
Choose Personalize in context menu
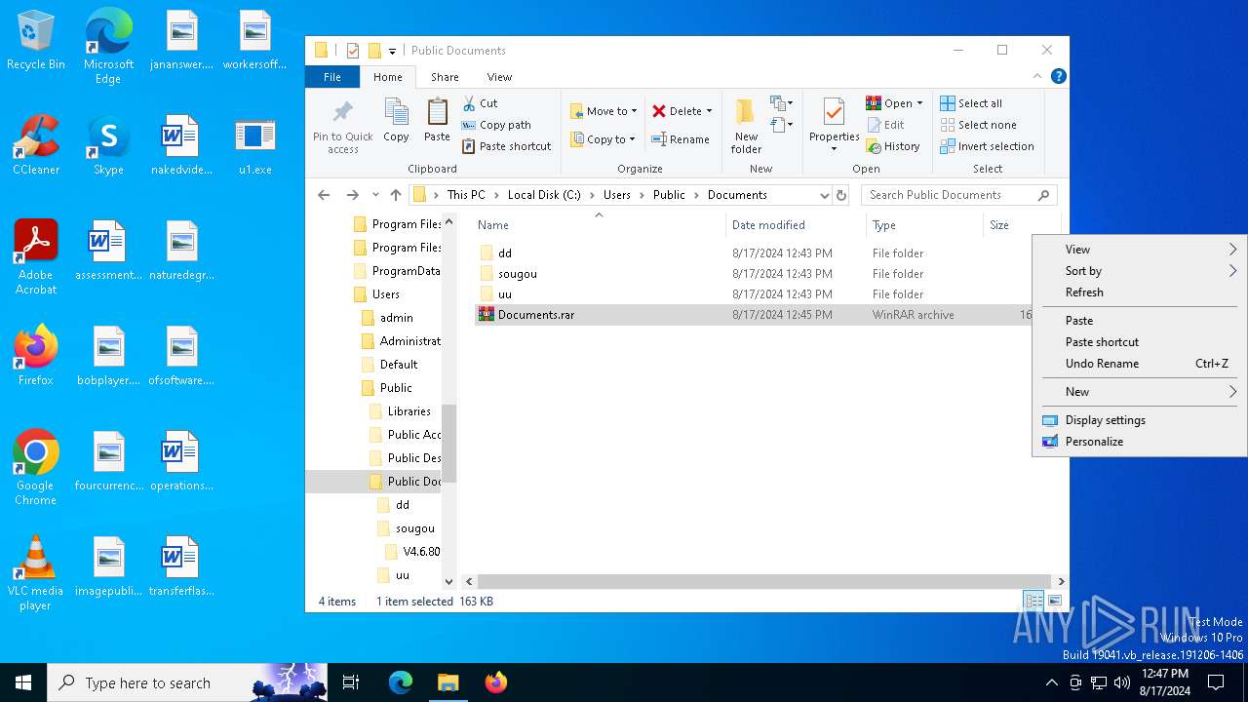coord(1139,442)
